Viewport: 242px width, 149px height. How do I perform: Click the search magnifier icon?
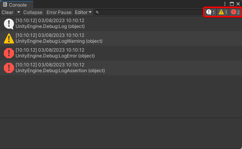[97, 12]
